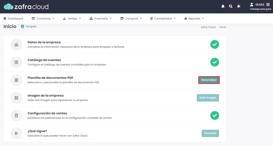This screenshot has height=146, width=273.
Task: Click the user profile avatar icon
Action: click(252, 4)
